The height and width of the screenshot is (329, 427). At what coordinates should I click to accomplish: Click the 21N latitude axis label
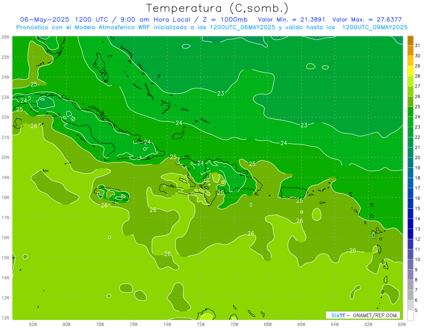(5, 137)
